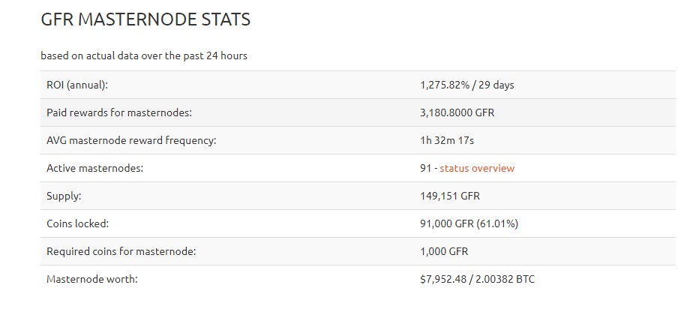This screenshot has width=681, height=318.
Task: Select the Supply row label
Action: click(x=64, y=196)
